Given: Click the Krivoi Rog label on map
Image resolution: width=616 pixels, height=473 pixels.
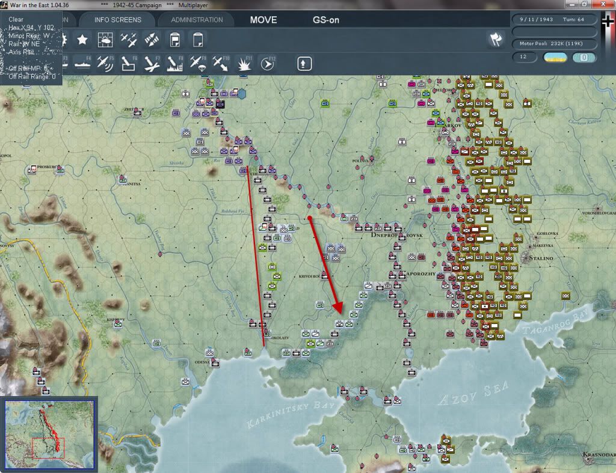Looking at the screenshot, I should point(309,276).
